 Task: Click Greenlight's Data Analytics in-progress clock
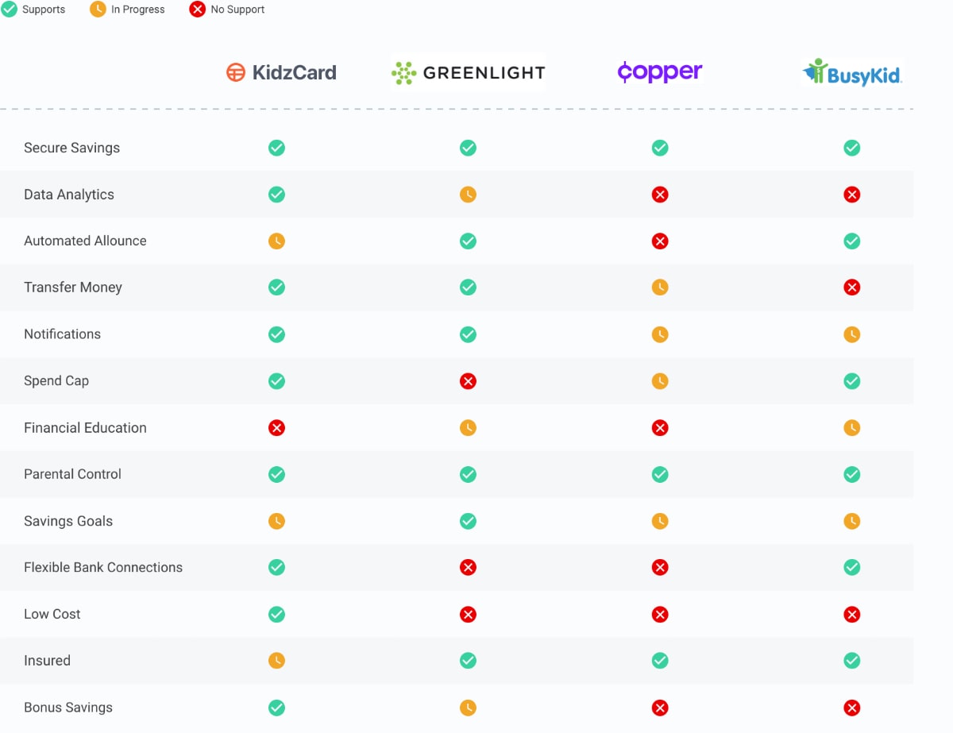(469, 195)
